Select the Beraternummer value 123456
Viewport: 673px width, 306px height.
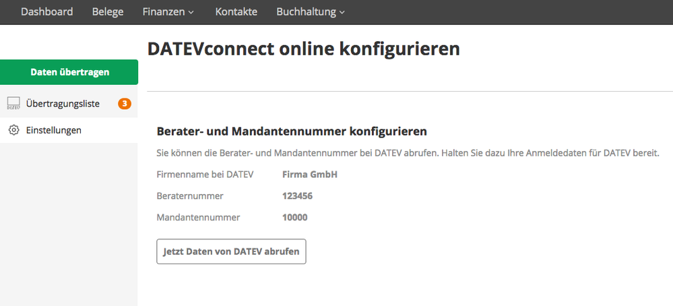(298, 196)
